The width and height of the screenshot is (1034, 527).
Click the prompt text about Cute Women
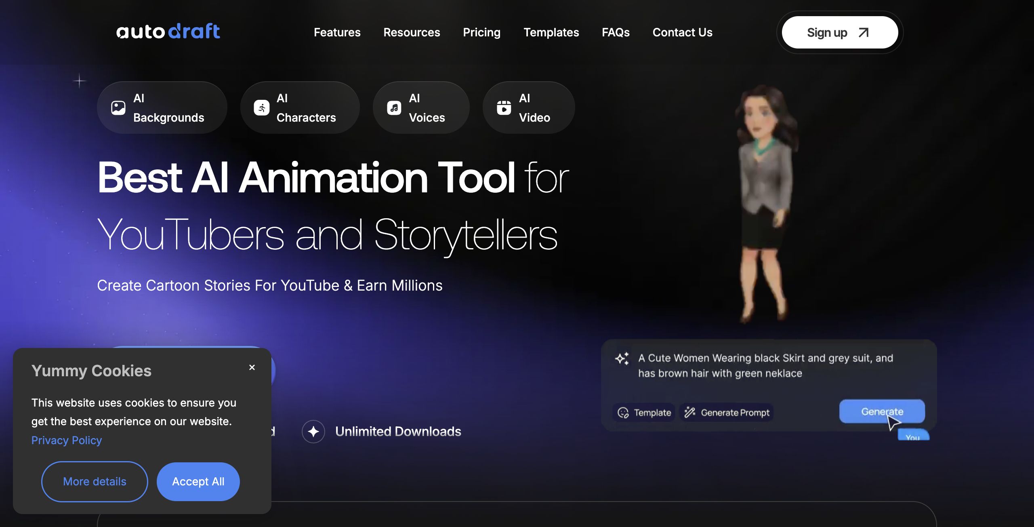pyautogui.click(x=765, y=366)
